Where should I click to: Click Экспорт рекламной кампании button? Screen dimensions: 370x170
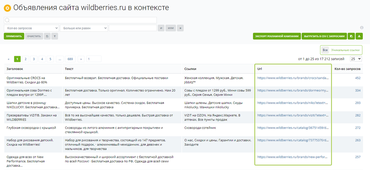277,36
